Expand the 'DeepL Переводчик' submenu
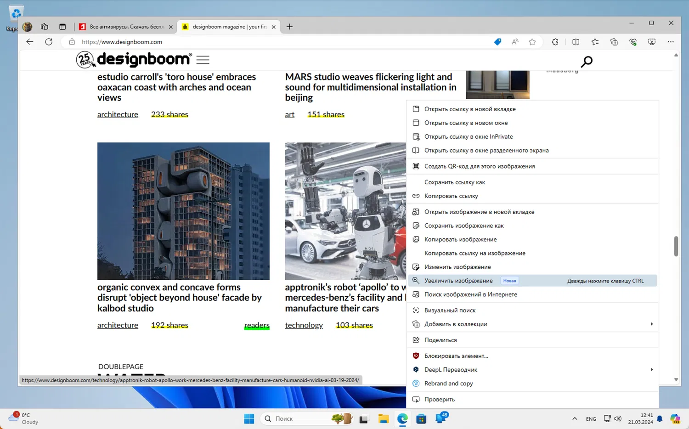This screenshot has height=429, width=689. (x=533, y=370)
